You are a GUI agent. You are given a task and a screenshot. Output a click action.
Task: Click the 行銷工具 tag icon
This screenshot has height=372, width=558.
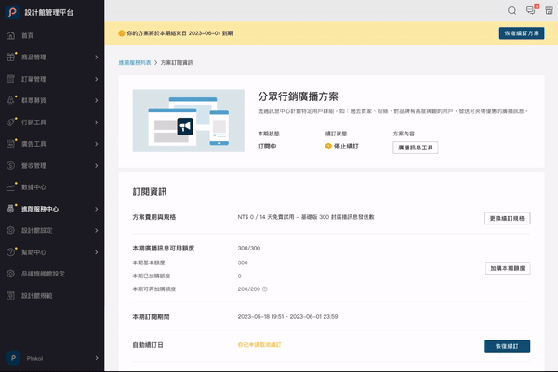click(x=10, y=122)
